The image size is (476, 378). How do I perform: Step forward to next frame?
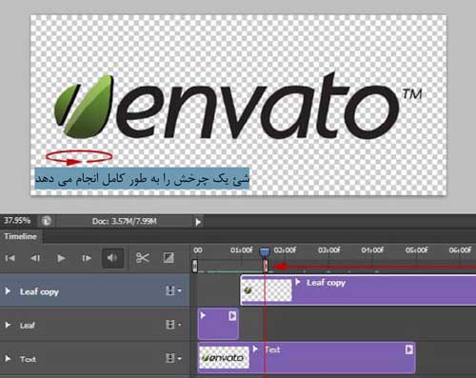87,258
